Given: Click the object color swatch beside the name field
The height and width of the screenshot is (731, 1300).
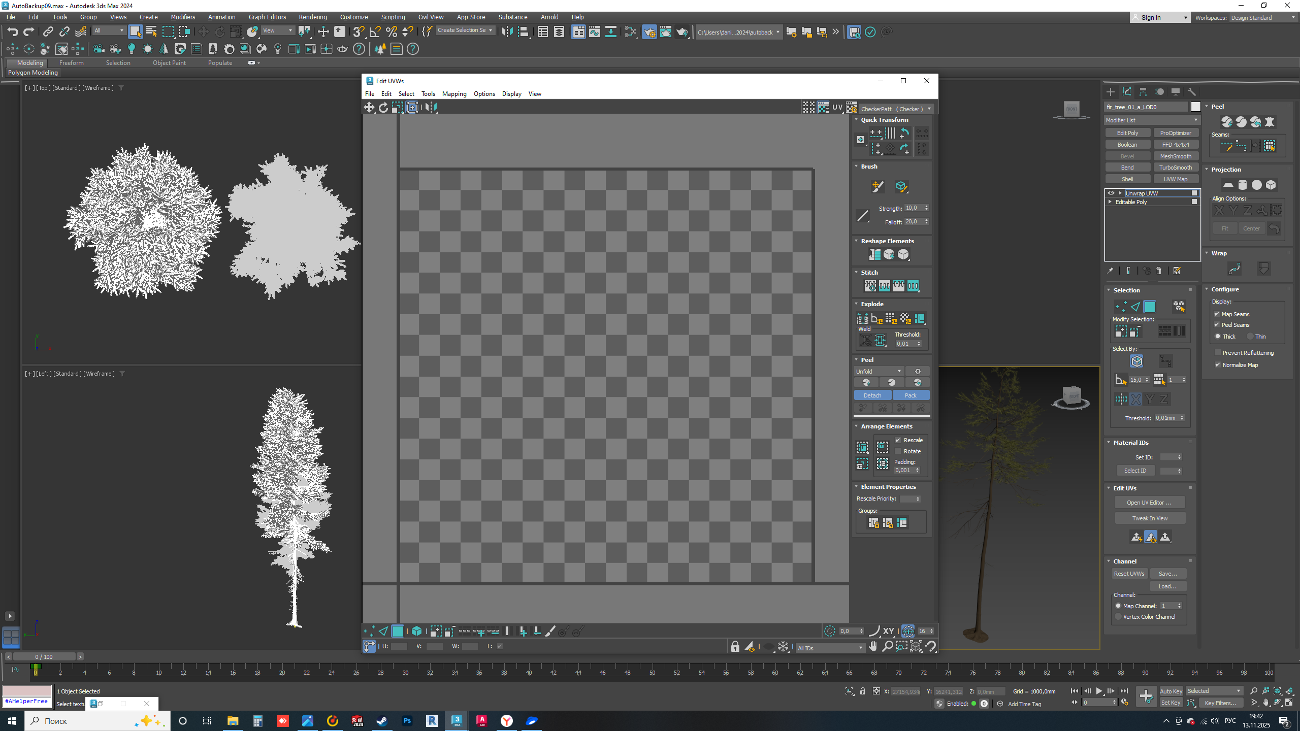Looking at the screenshot, I should [1195, 107].
